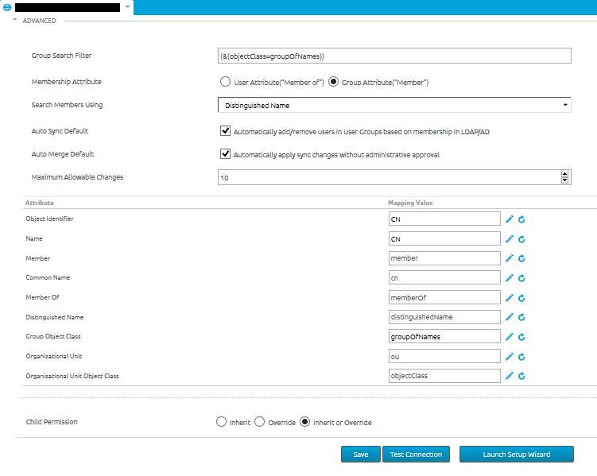Reset the Common Name mapping value
Screen dimensions: 597x476
(x=522, y=278)
